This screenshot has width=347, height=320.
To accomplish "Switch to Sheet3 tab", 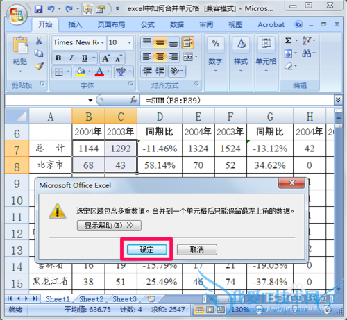I will click(124, 299).
